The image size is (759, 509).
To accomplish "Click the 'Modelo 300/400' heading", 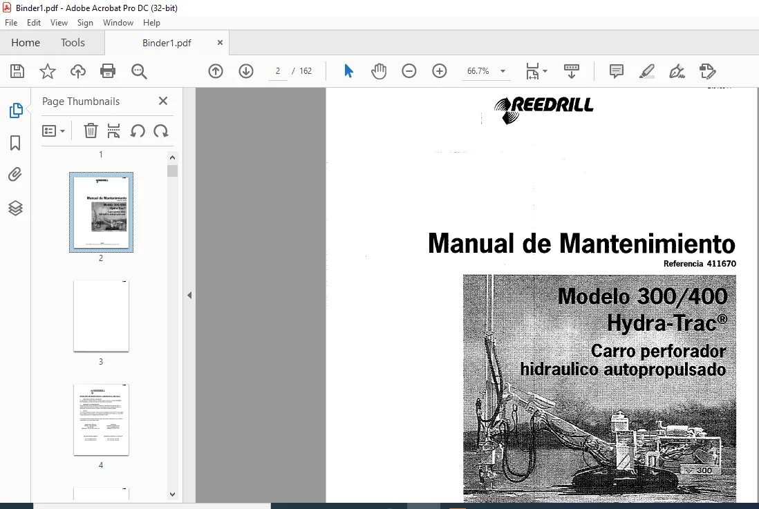I will 642,296.
